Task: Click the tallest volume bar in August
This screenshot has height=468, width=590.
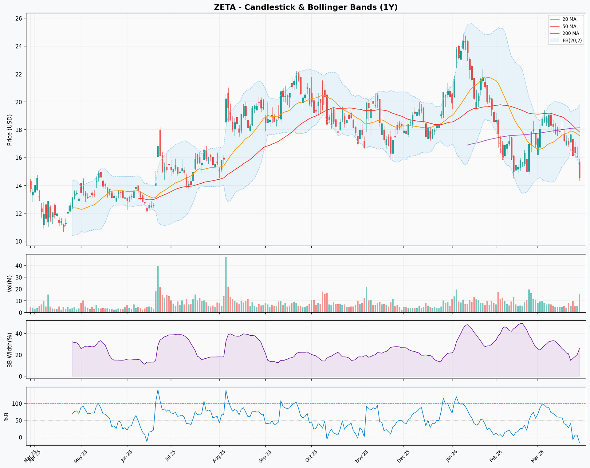Action: coord(226,285)
